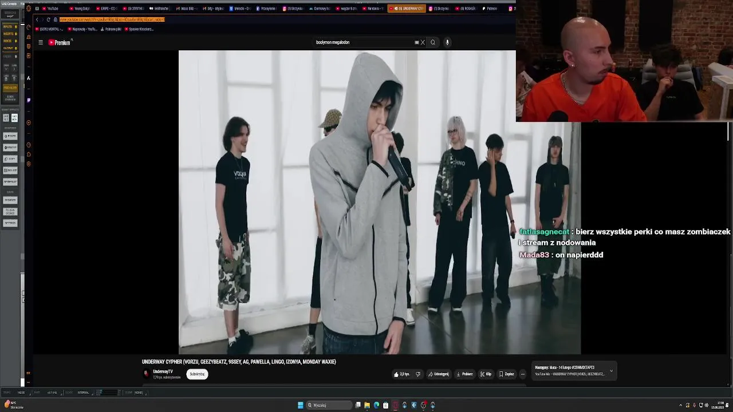The image size is (733, 412).
Task: Open the 'Pobrane pliki' bookmark
Action: (111, 29)
